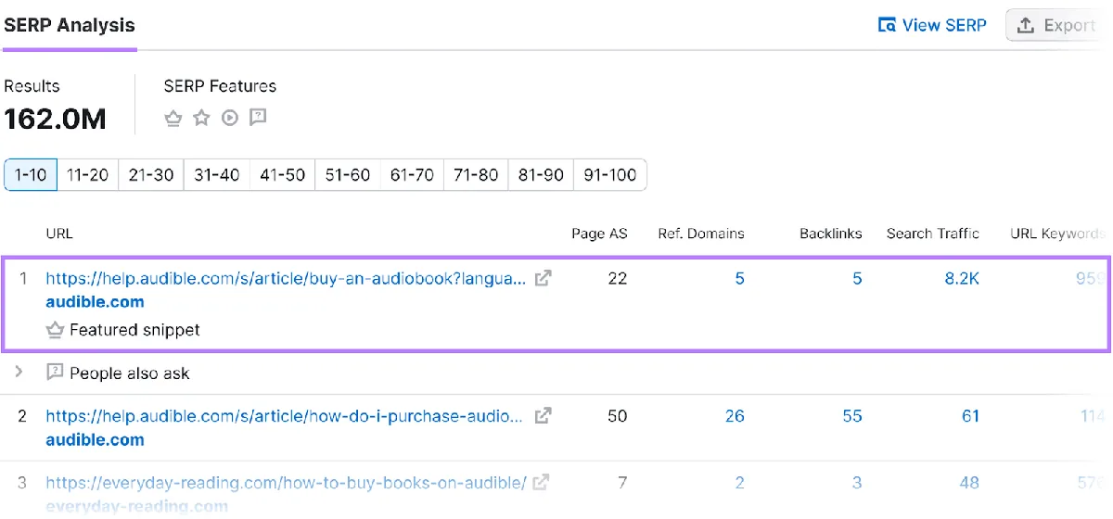
Task: Select the 71-80 results range tab
Action: (476, 174)
